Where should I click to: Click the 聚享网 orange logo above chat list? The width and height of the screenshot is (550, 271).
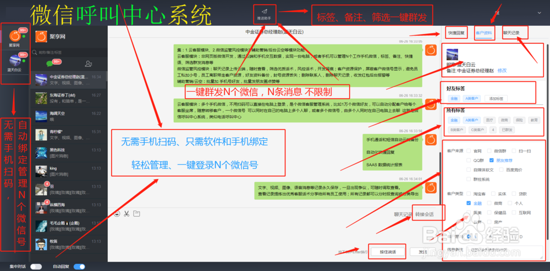41,36
